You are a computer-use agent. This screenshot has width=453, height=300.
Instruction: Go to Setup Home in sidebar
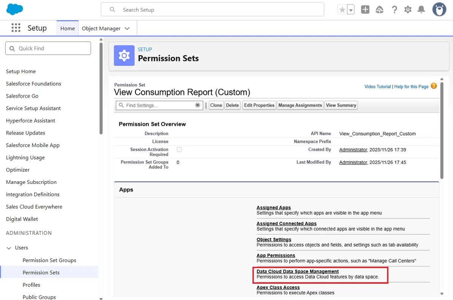[x=21, y=71]
